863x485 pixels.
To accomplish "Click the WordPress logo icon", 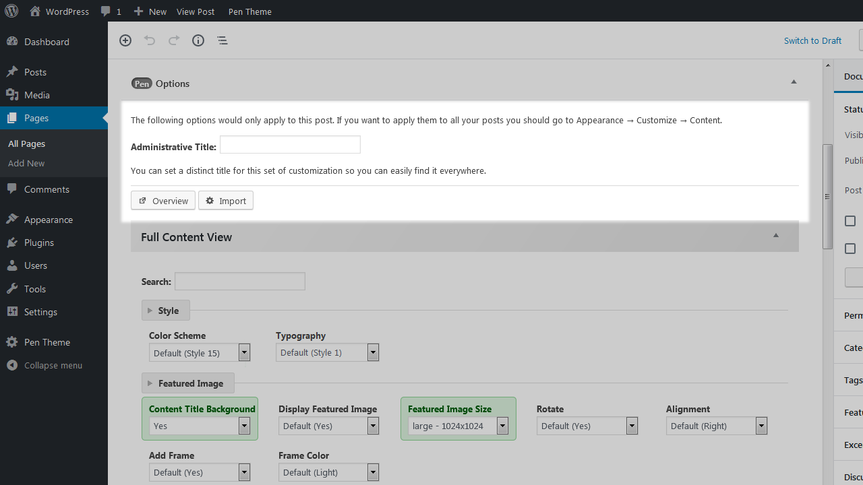I will point(11,11).
